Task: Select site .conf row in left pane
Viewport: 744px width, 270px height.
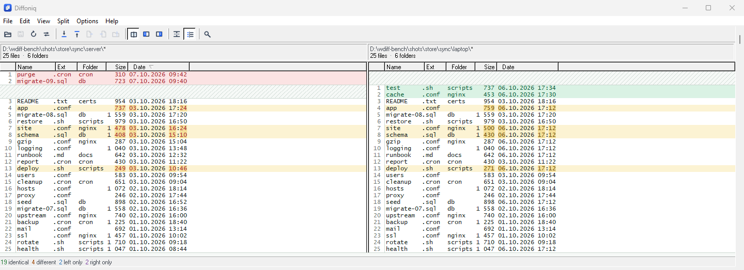Action: 183,128
